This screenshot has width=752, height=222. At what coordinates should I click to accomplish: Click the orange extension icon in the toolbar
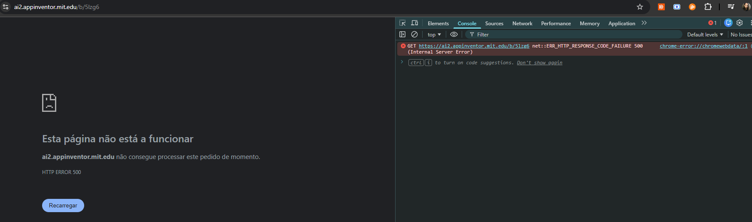pyautogui.click(x=661, y=7)
